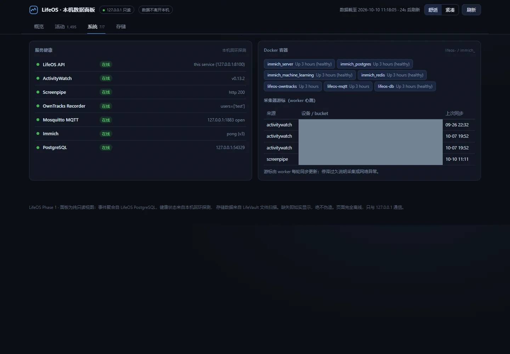Click the 上次同步 column header
This screenshot has height=354, width=510.
pyautogui.click(x=454, y=113)
